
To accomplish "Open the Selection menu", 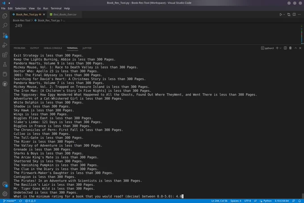I will pos(21,9).
